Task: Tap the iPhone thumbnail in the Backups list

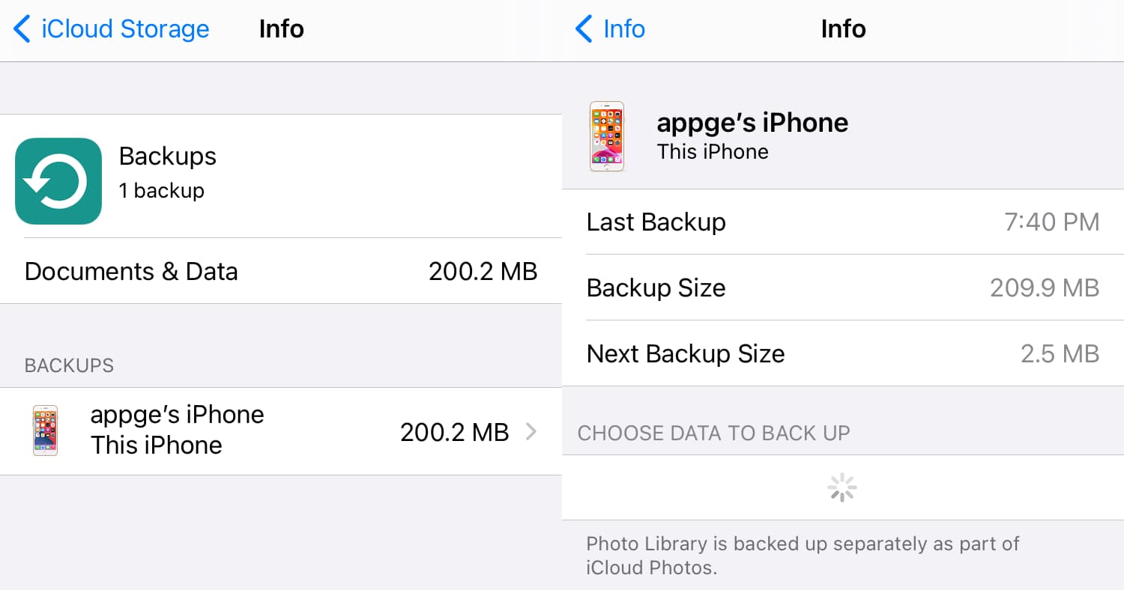Action: click(x=45, y=431)
